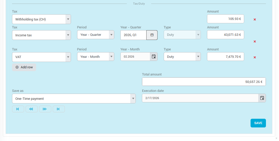Image resolution: width=279 pixels, height=141 pixels.
Task: Open the Save as One-Time payment dropdown
Action: click(x=133, y=99)
